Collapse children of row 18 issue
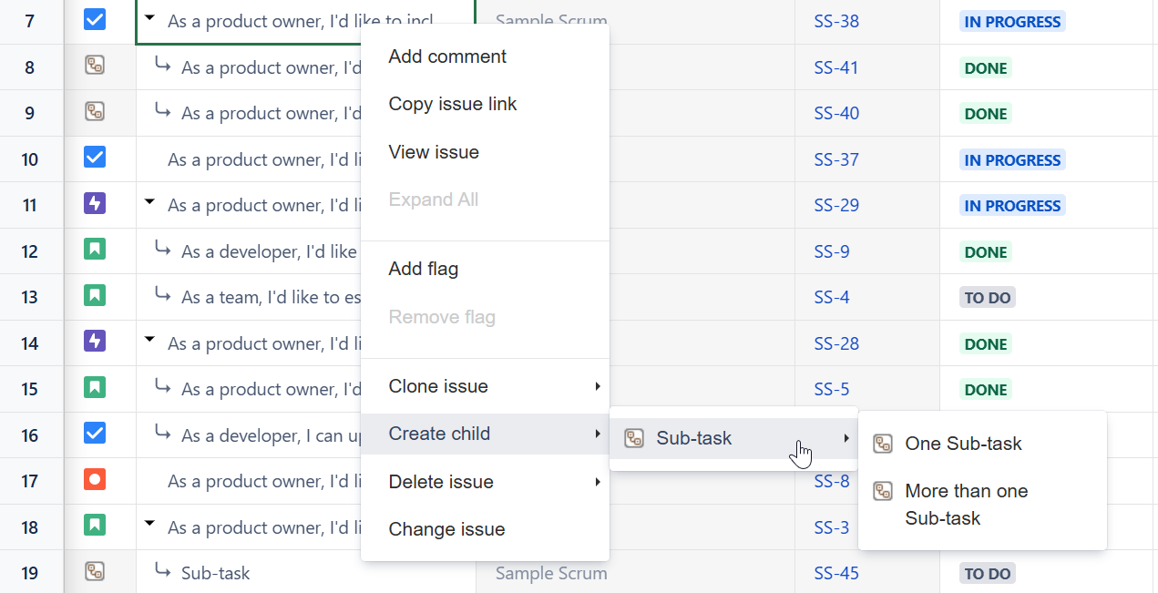1158x593 pixels. (150, 525)
